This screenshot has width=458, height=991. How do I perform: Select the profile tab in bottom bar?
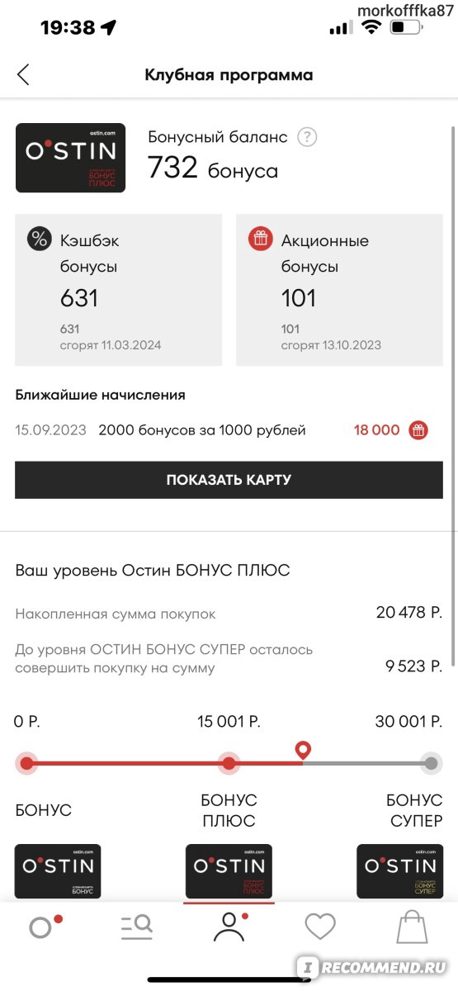pos(229,927)
